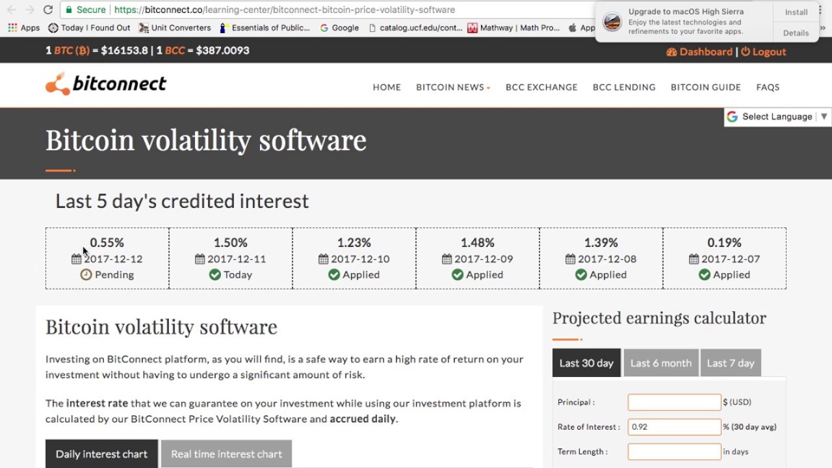832x468 pixels.
Task: Select the 1.50% interest value
Action: [231, 242]
